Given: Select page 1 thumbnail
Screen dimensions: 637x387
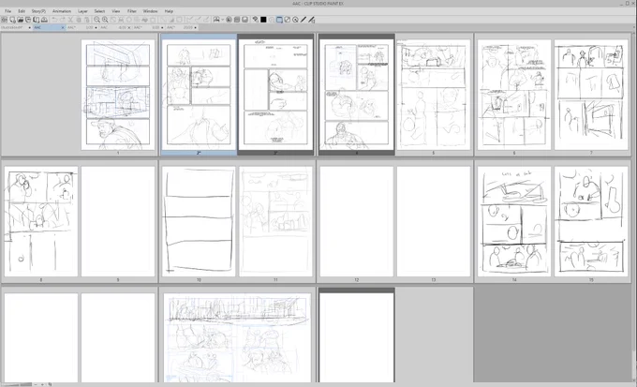Looking at the screenshot, I should (118, 95).
